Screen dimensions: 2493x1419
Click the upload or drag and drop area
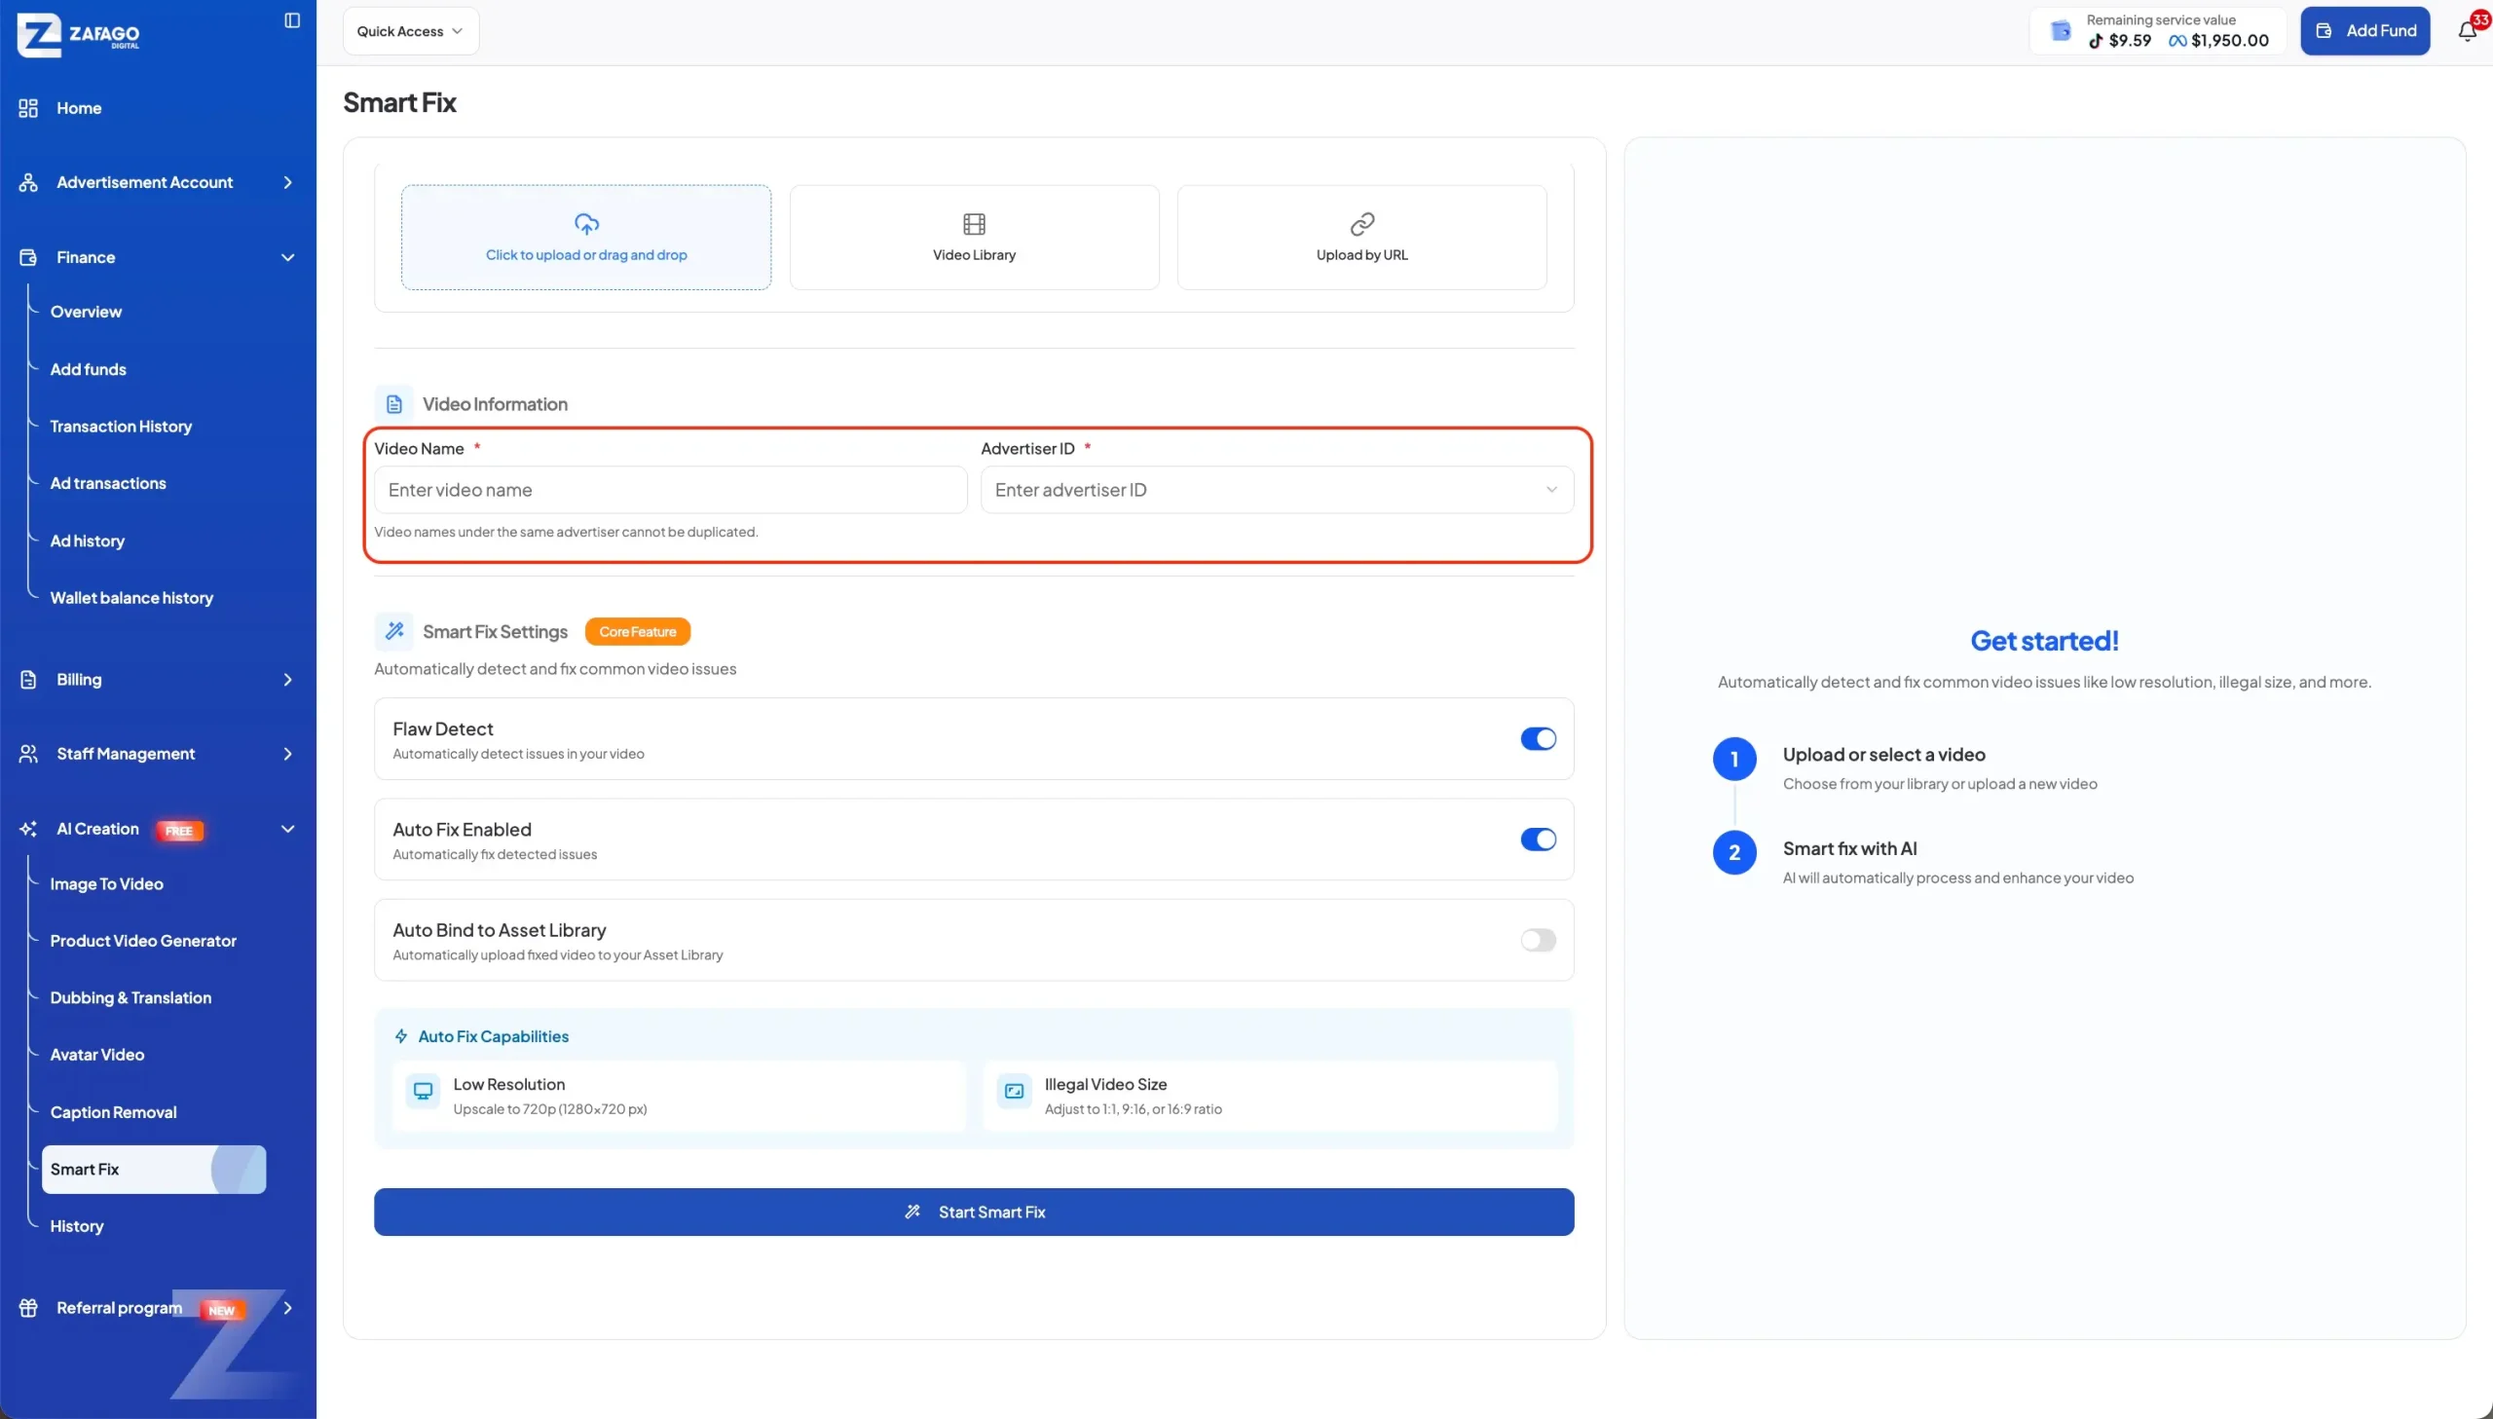[x=586, y=238]
